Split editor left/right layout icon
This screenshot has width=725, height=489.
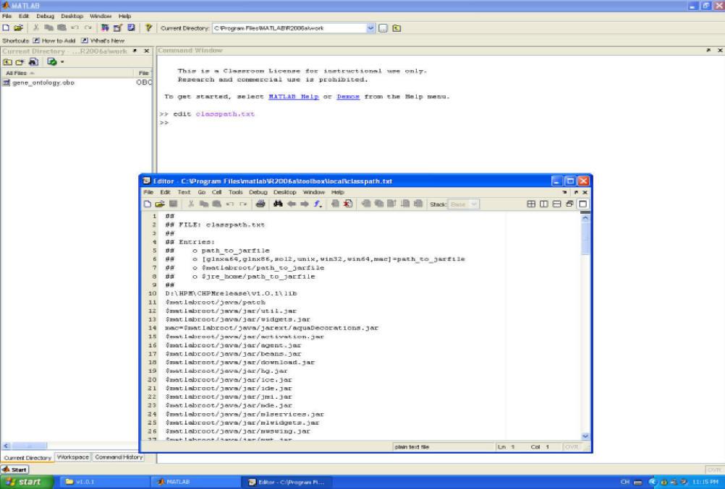(544, 204)
